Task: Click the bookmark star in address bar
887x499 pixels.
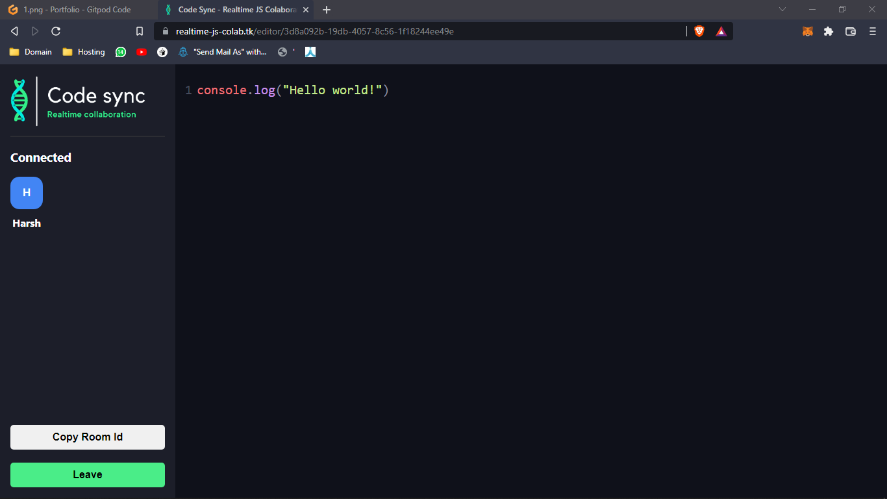Action: click(138, 31)
